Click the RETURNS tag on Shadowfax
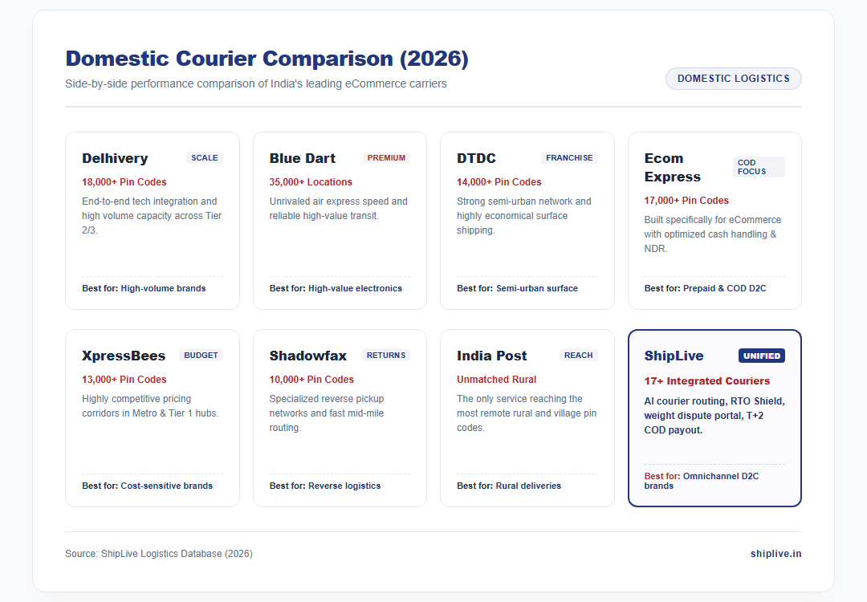The image size is (867, 602). (386, 355)
